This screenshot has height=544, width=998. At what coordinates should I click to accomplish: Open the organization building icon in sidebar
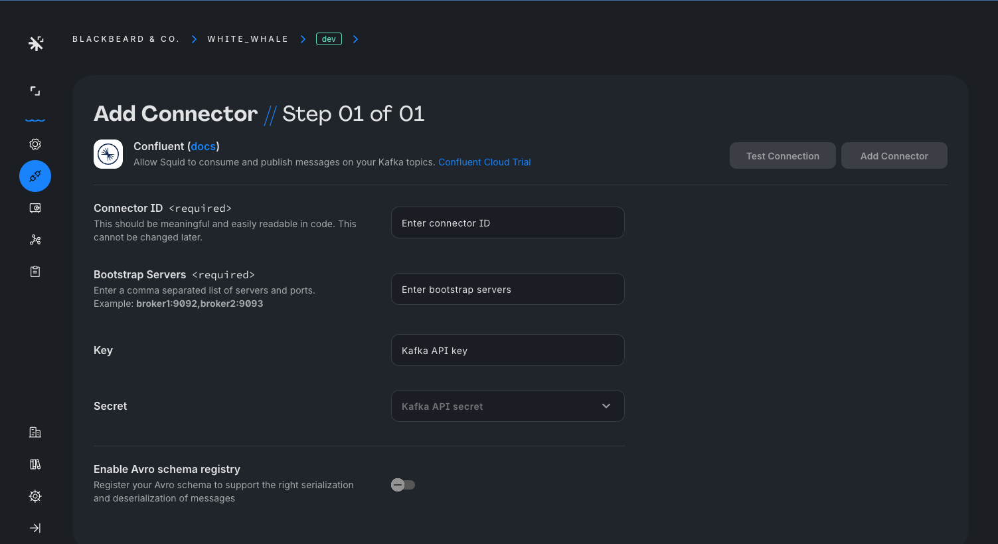click(35, 432)
